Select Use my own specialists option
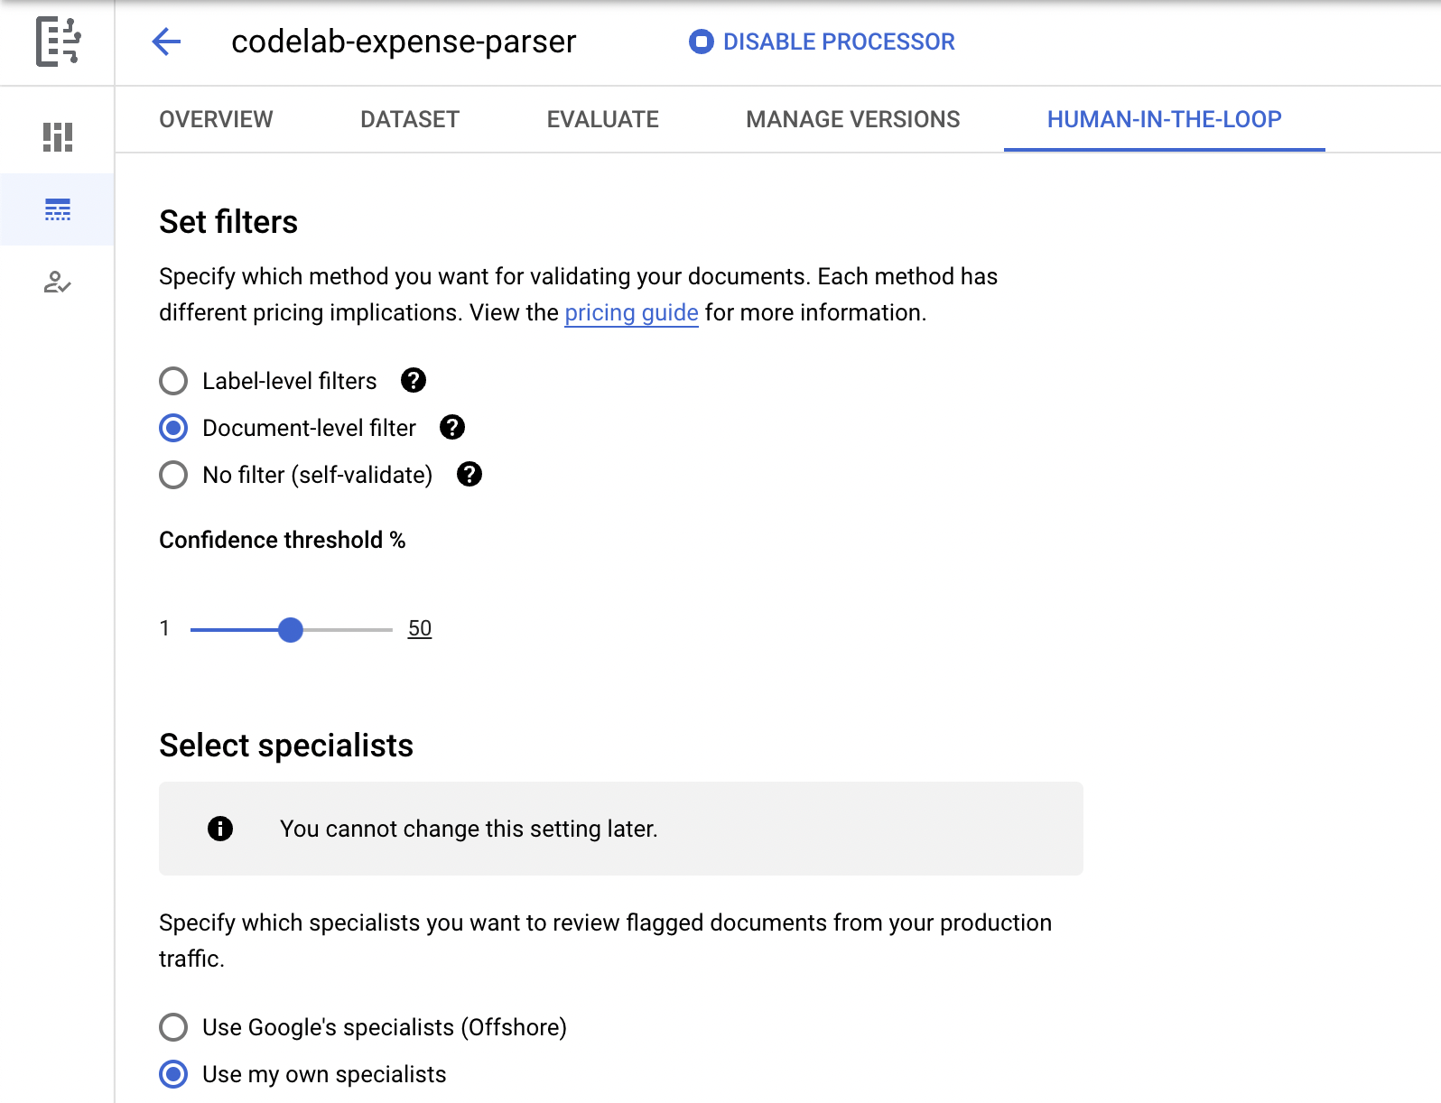This screenshot has height=1103, width=1441. (x=173, y=1074)
